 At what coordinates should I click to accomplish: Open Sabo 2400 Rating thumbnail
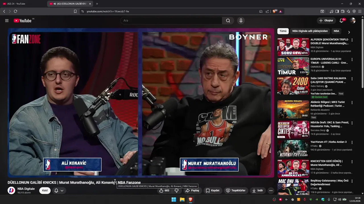293,85
